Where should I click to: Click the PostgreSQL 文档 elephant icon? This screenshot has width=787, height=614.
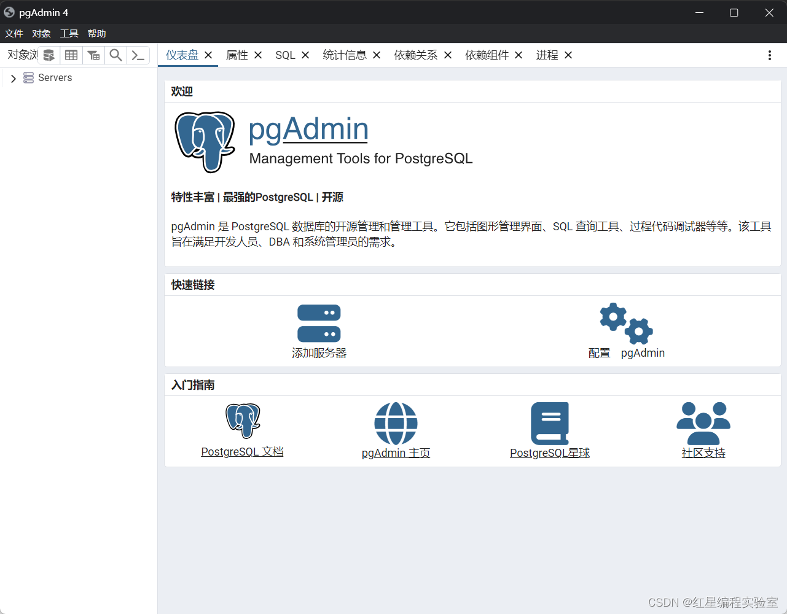pos(243,421)
